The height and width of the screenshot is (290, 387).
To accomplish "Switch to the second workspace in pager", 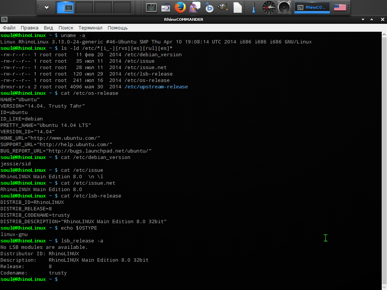I will [84, 8].
